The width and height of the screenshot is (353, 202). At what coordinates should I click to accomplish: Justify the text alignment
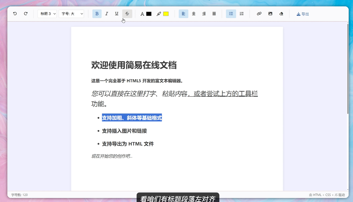point(214,14)
